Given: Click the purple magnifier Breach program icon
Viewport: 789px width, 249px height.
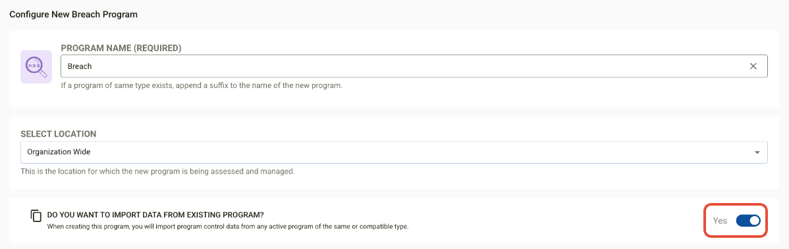Looking at the screenshot, I should coord(36,67).
